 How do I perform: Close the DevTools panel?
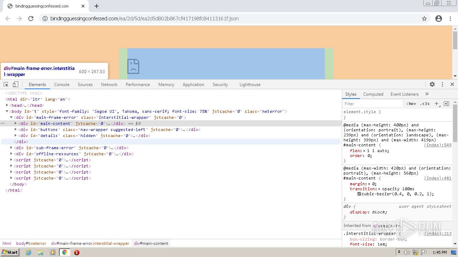[x=452, y=85]
